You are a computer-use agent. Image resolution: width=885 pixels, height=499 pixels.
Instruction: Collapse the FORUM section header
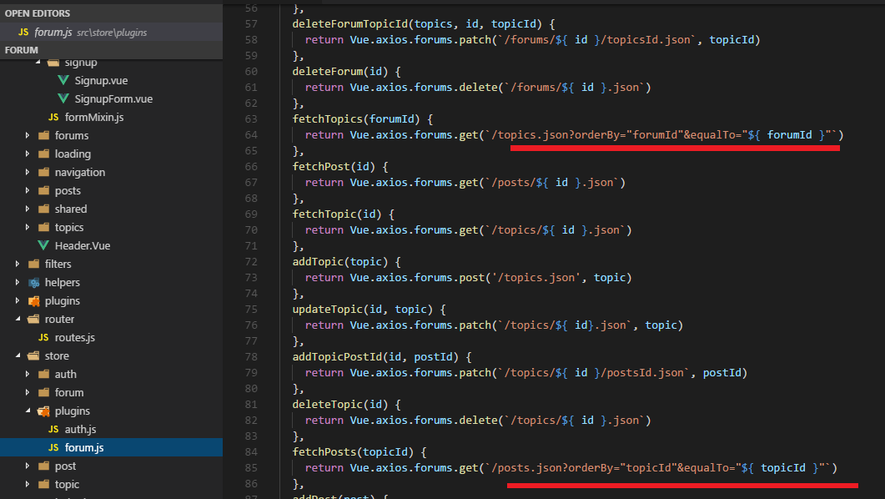coord(111,50)
